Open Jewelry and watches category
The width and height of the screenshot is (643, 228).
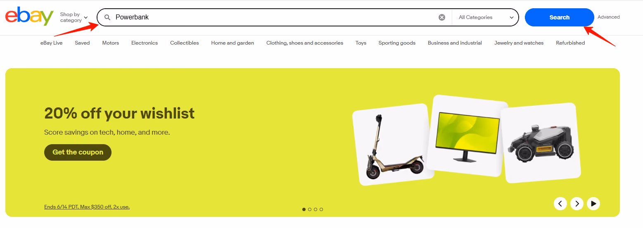tap(519, 43)
